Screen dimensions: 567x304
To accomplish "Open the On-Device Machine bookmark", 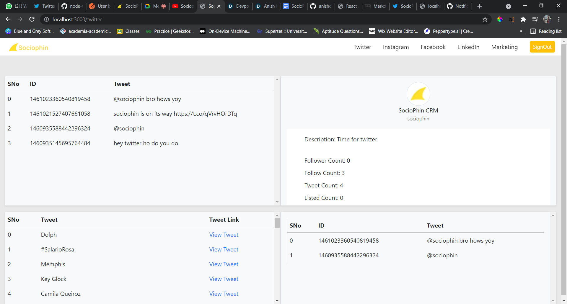I will [225, 31].
